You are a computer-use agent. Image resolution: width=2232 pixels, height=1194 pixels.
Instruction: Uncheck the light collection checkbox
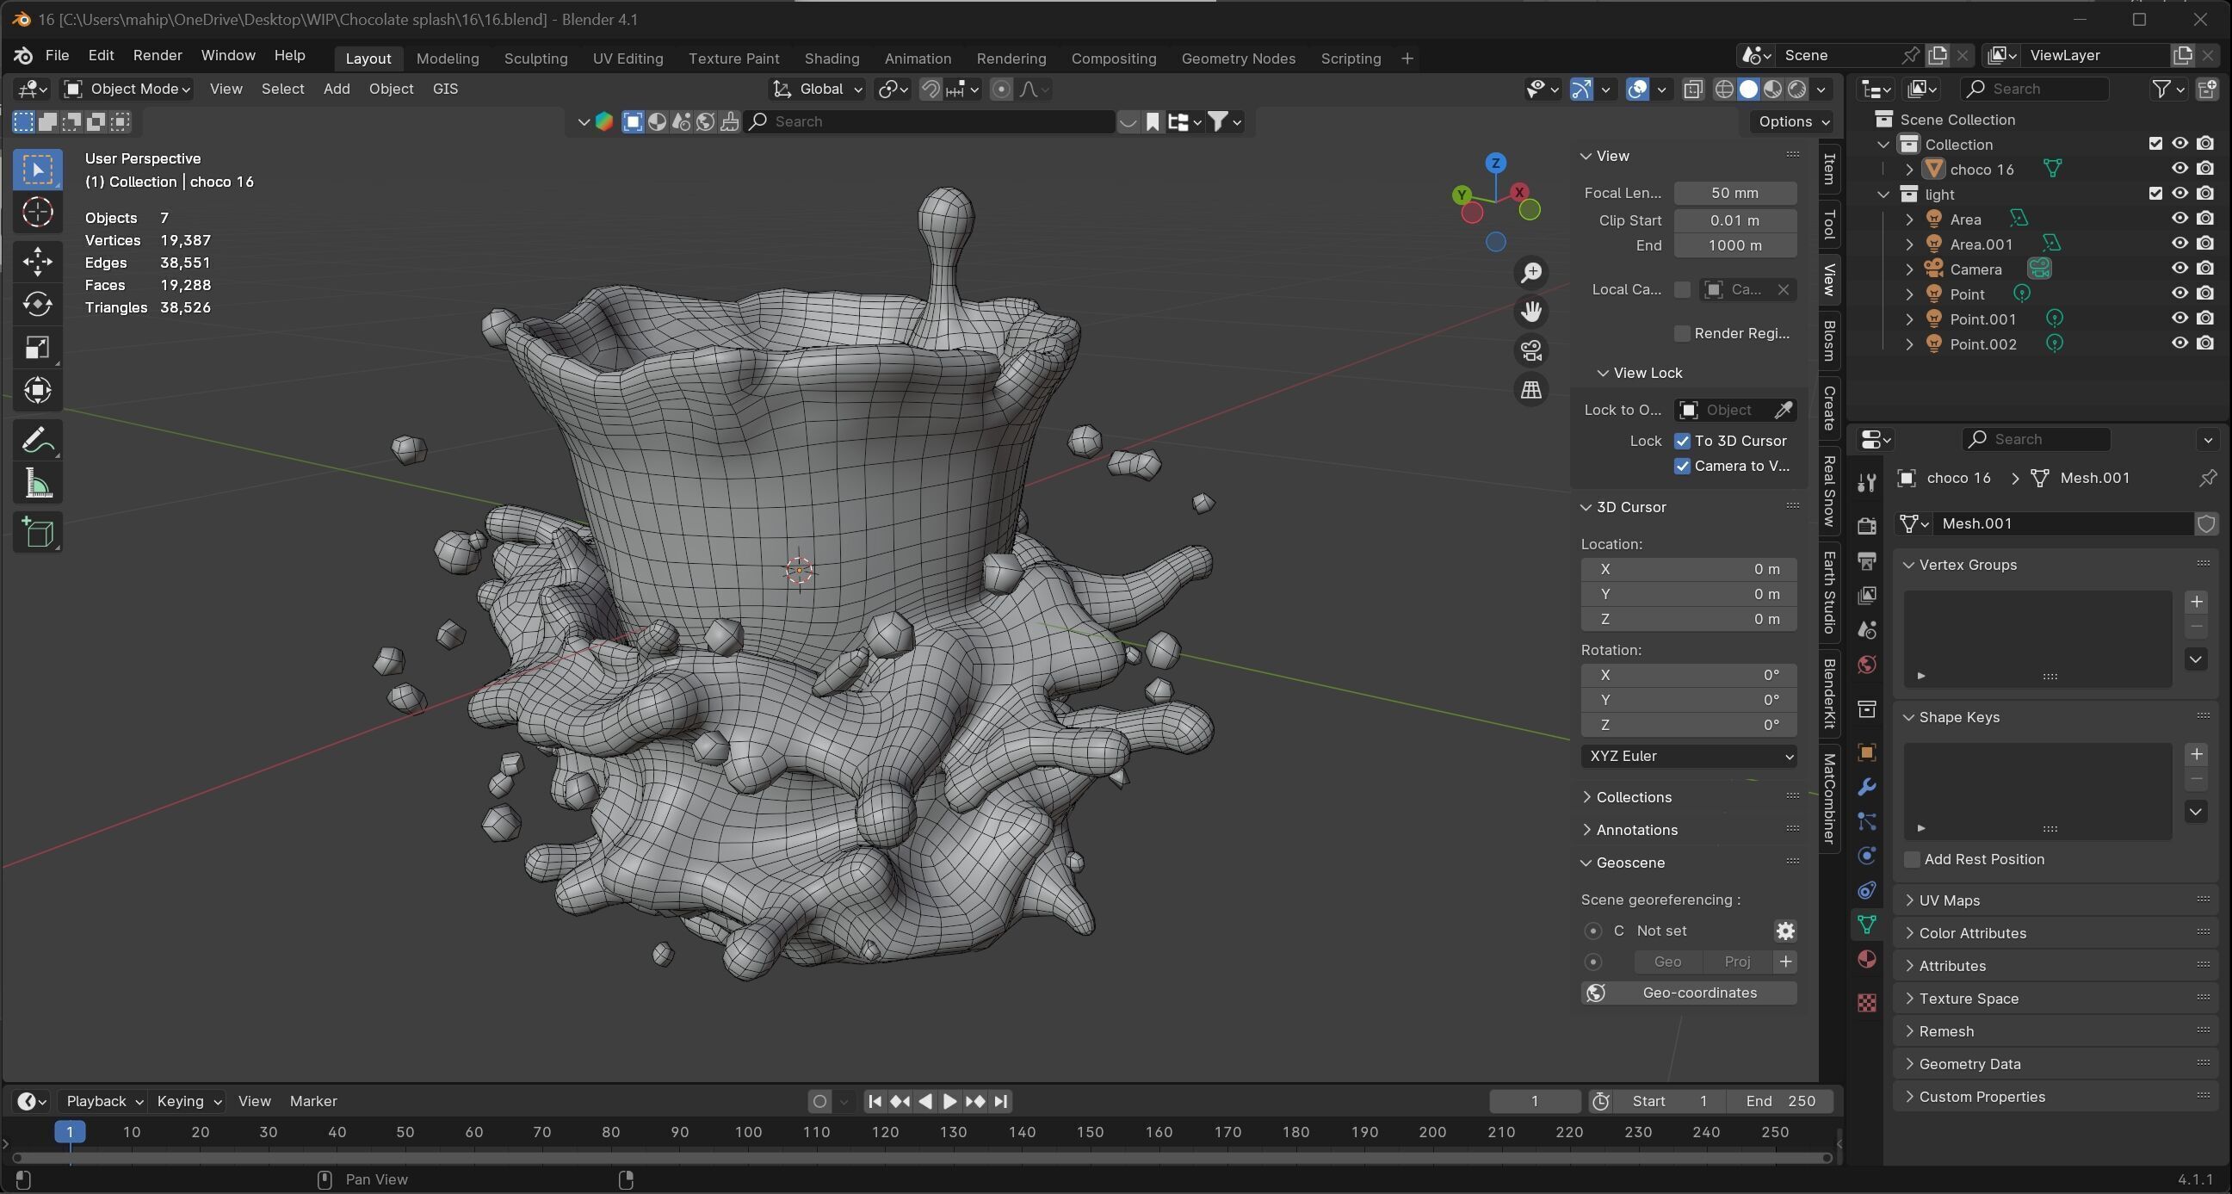click(x=2155, y=194)
